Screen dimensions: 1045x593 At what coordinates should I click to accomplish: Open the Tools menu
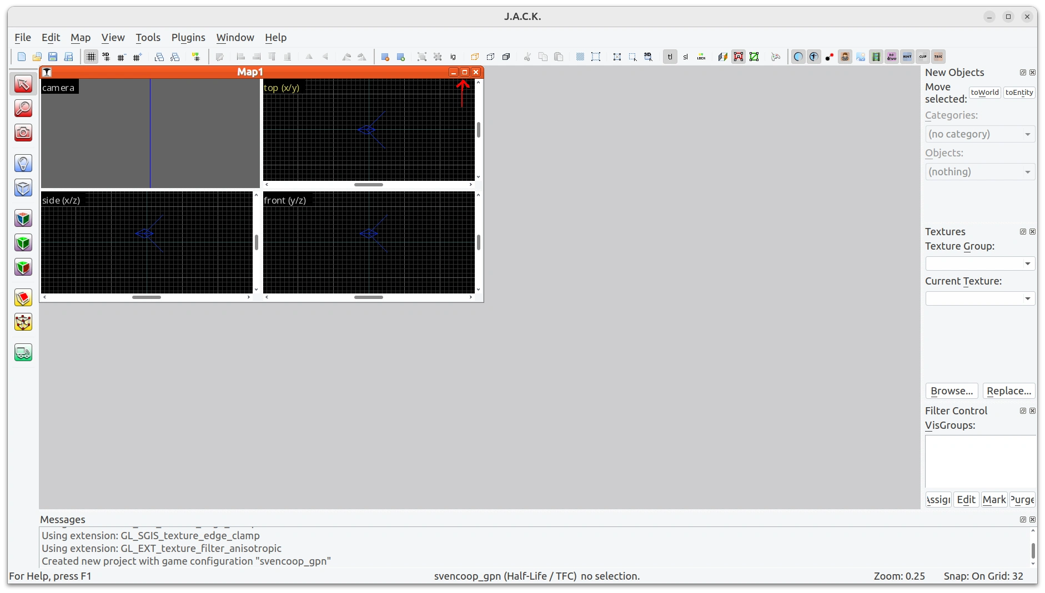(x=148, y=37)
